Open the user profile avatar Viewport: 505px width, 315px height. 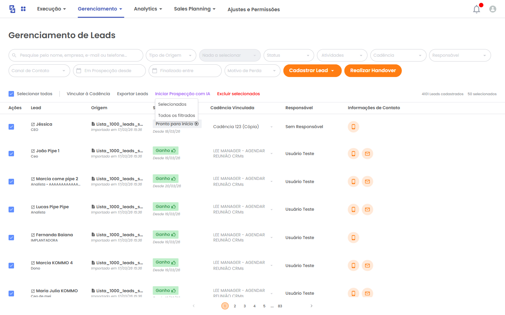point(493,9)
